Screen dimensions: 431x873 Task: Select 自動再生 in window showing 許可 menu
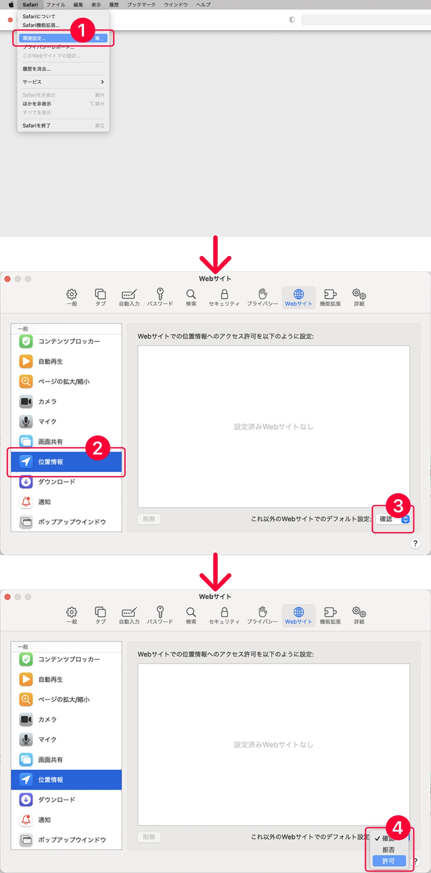66,679
